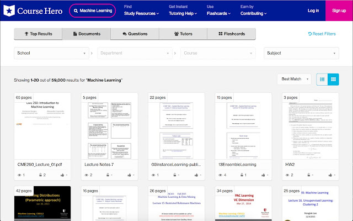Open the Subject filter dropdown
The image size is (353, 221).
tap(301, 53)
